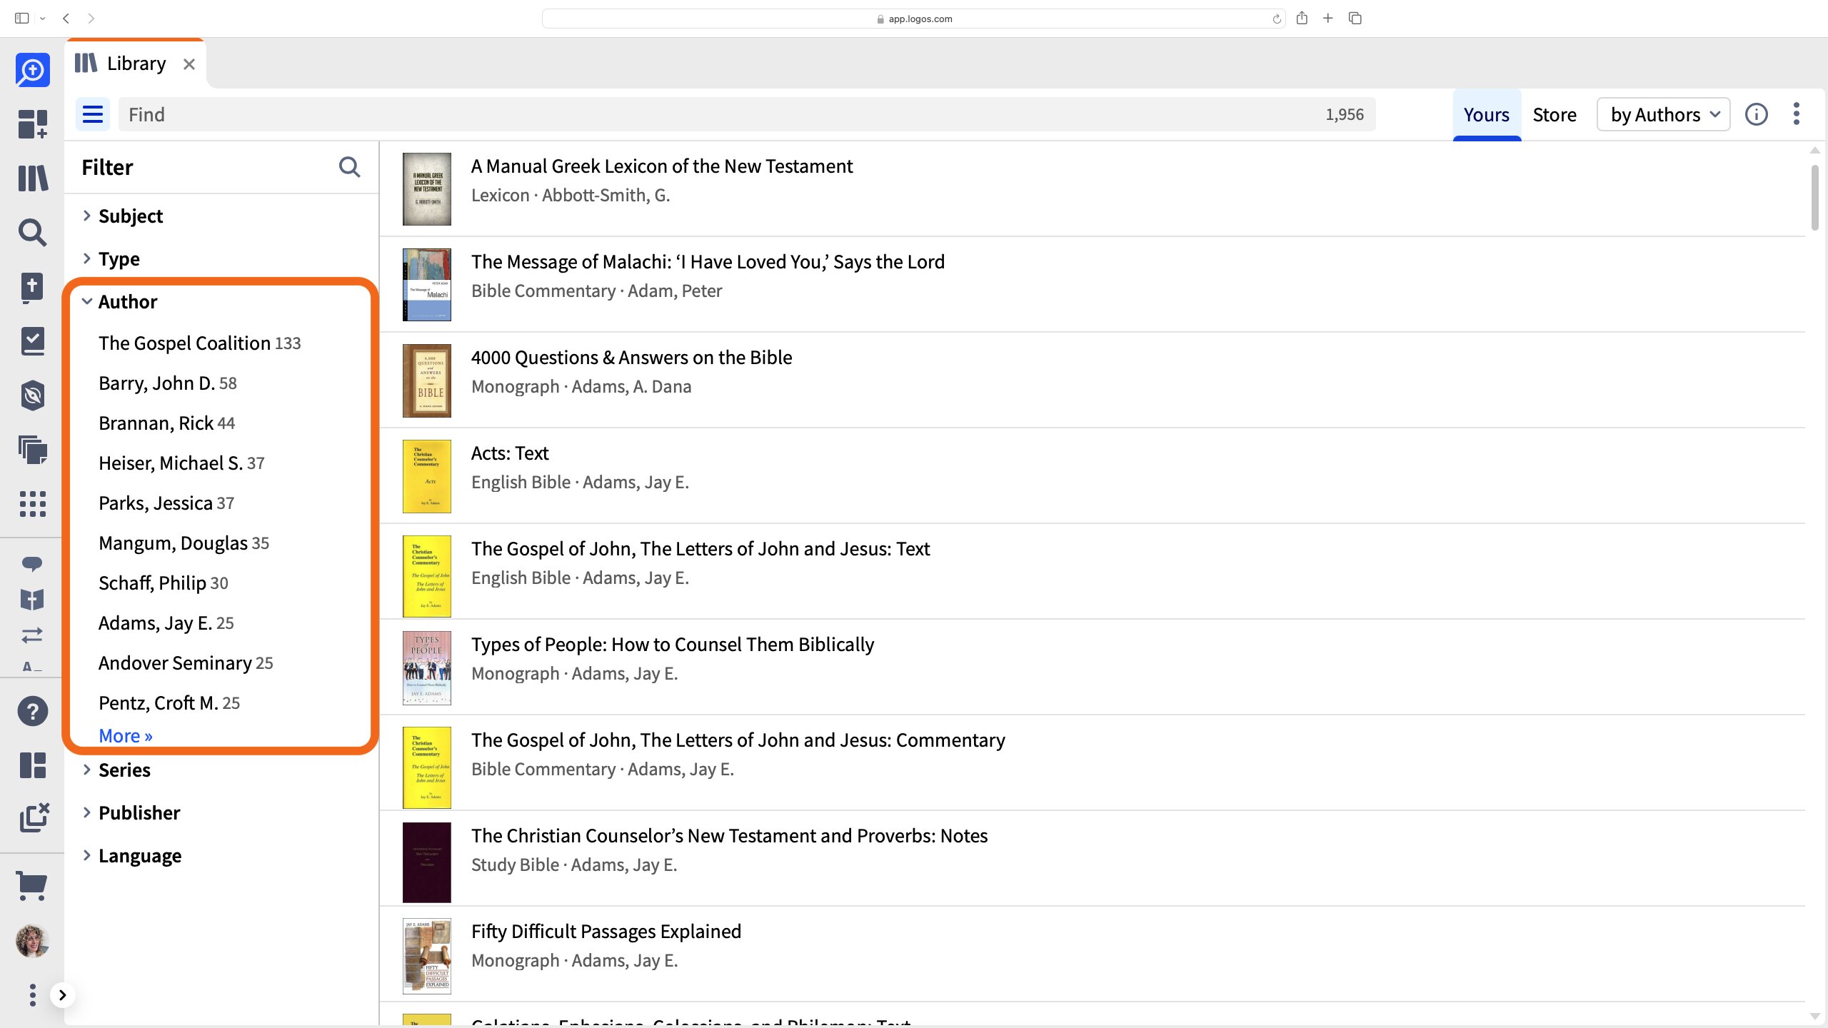1828x1028 pixels.
Task: Click the browser address bar app.logos.com
Action: click(914, 19)
